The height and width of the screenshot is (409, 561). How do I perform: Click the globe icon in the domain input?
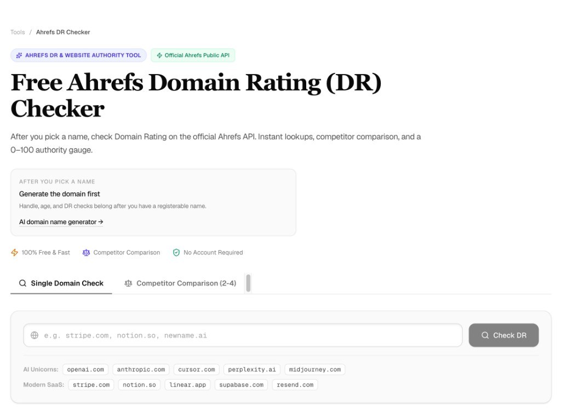(35, 335)
